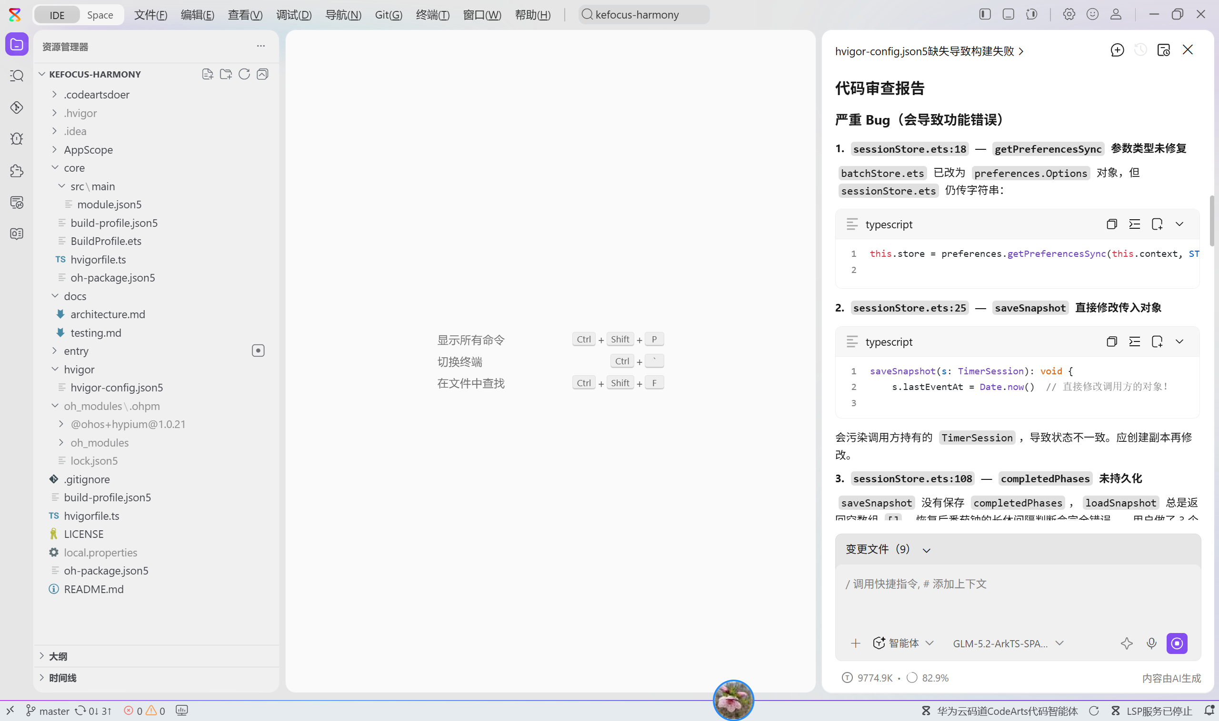This screenshot has height=721, width=1219.
Task: Click the errors and warnings count
Action: pos(144,711)
